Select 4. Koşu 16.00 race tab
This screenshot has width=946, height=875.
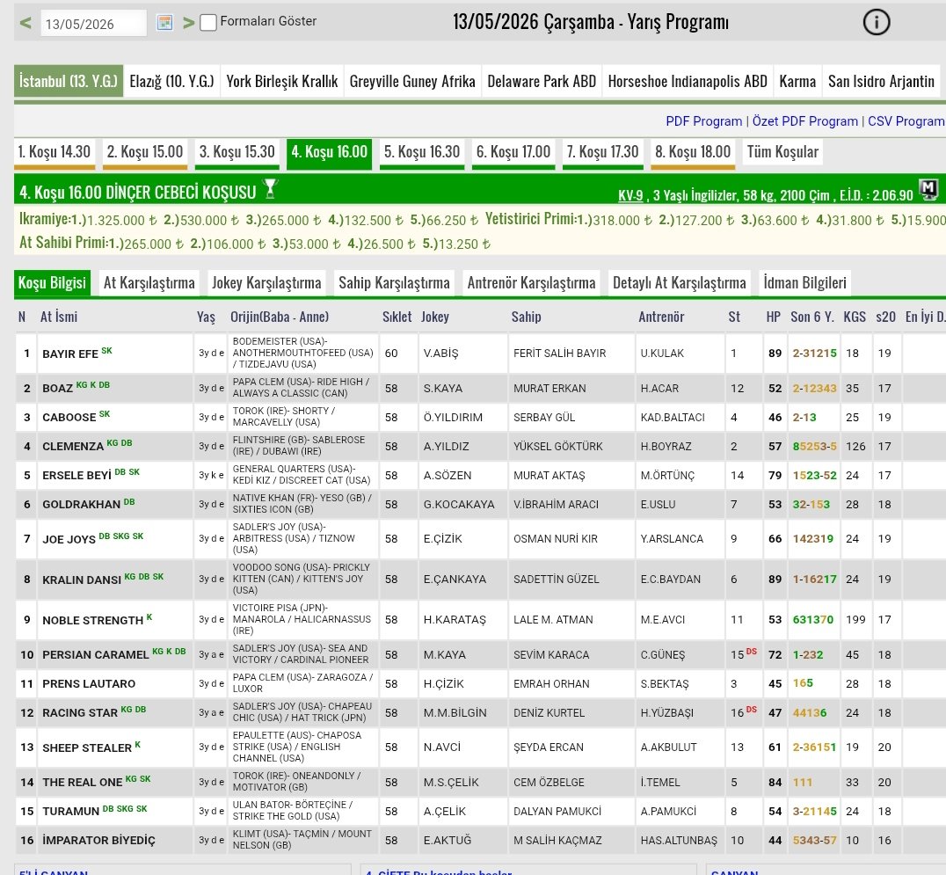tap(330, 152)
